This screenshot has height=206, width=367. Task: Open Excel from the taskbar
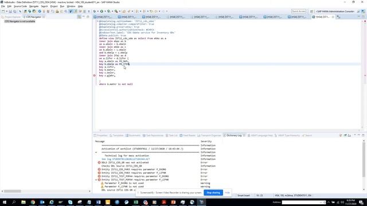point(136,202)
